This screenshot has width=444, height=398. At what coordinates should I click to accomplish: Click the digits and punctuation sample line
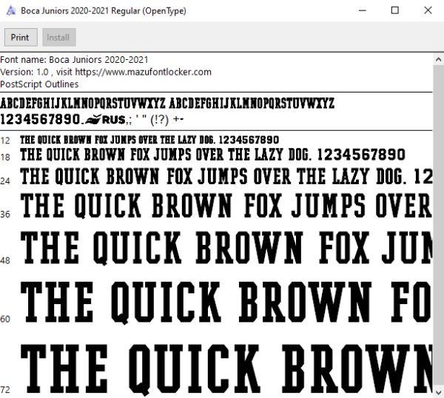point(92,119)
